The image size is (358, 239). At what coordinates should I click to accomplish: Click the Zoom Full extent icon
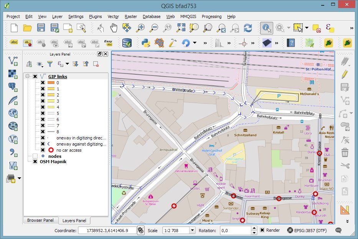click(181, 28)
